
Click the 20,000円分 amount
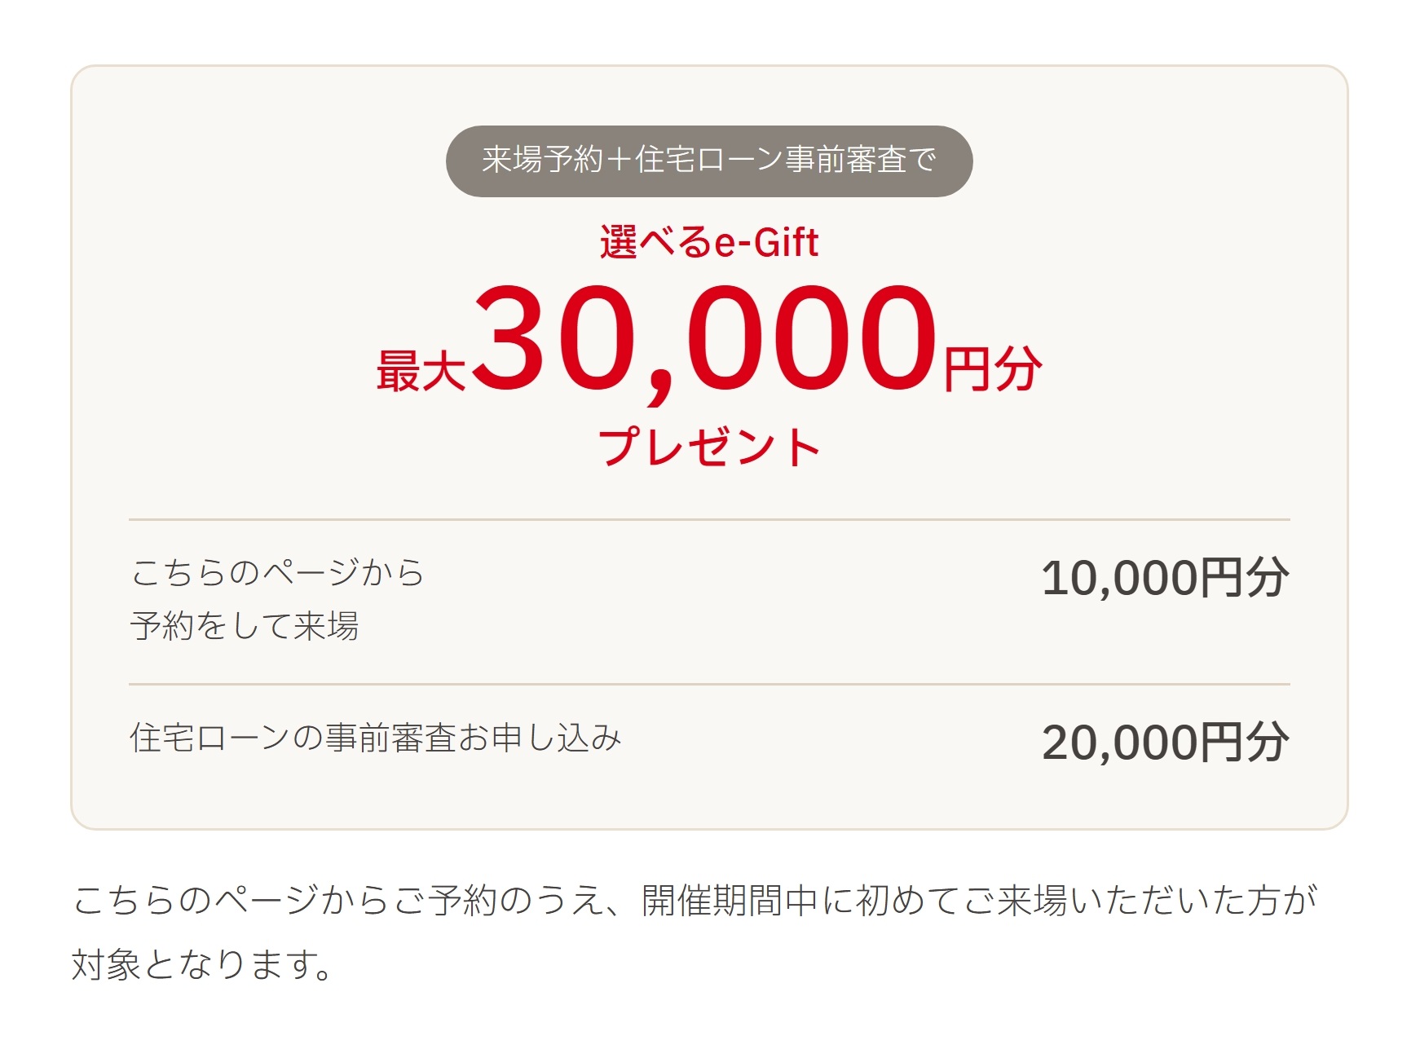[x=1166, y=743]
